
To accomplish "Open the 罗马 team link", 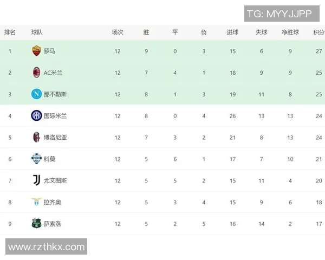I will [49, 51].
